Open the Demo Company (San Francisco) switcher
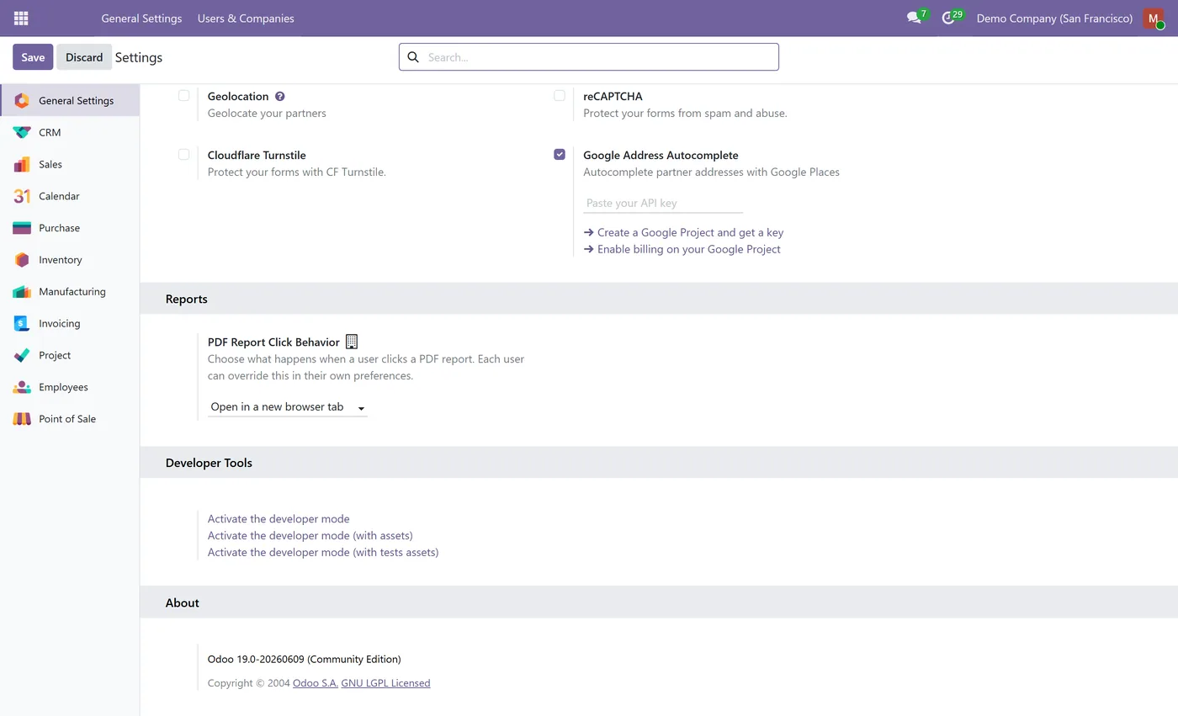Screen dimensions: 1178x716 coord(1054,18)
